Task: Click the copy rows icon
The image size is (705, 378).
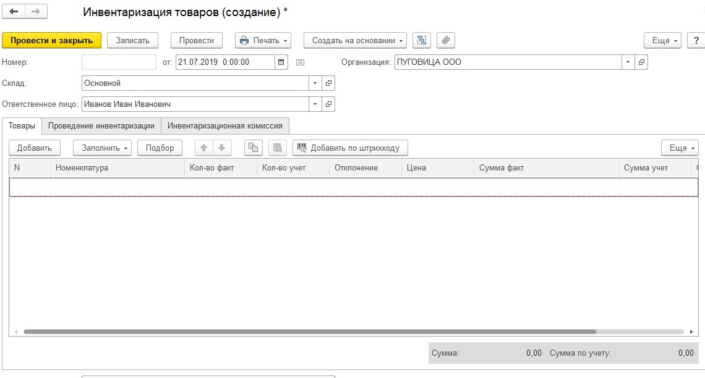Action: (253, 148)
